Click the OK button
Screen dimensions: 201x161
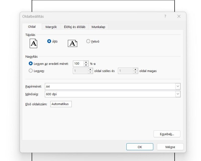click(140, 147)
